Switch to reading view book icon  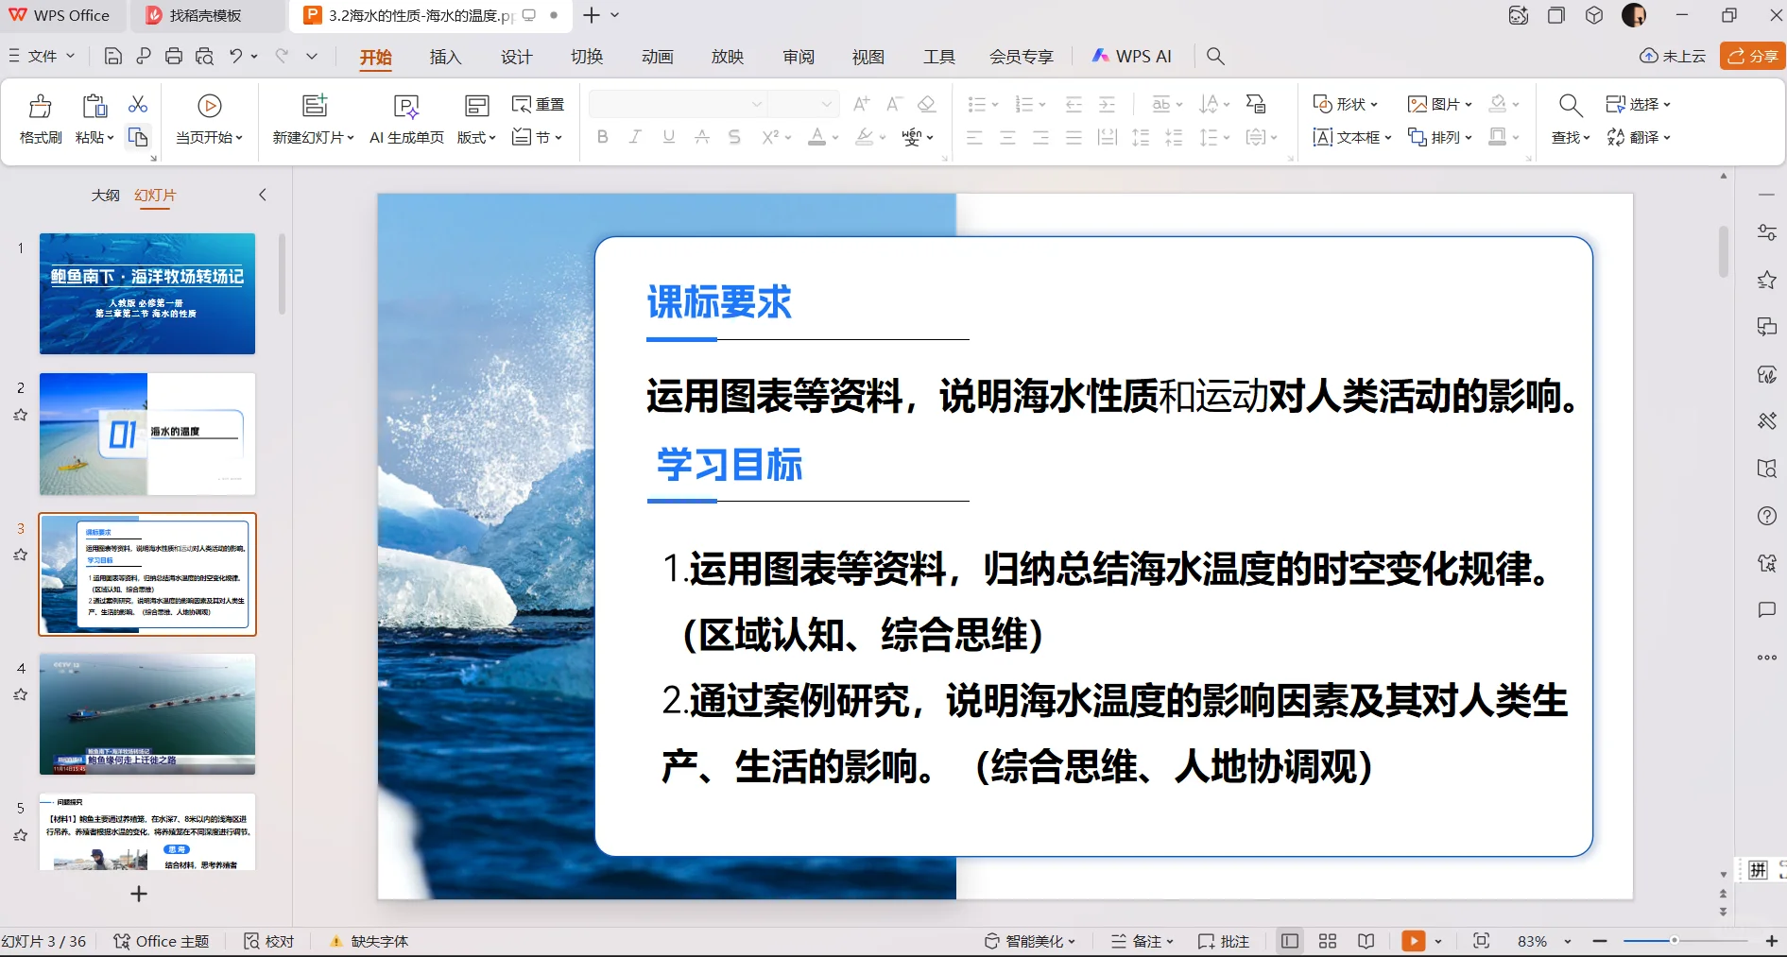click(x=1366, y=941)
